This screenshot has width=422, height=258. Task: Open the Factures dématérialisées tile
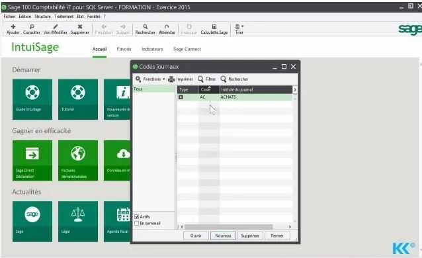tap(78, 160)
